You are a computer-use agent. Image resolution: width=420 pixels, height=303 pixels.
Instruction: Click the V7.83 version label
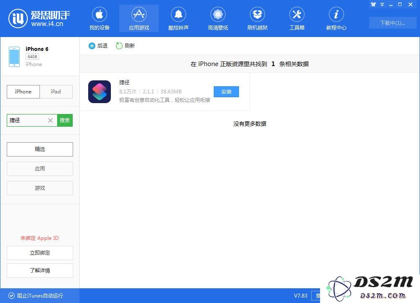301,295
